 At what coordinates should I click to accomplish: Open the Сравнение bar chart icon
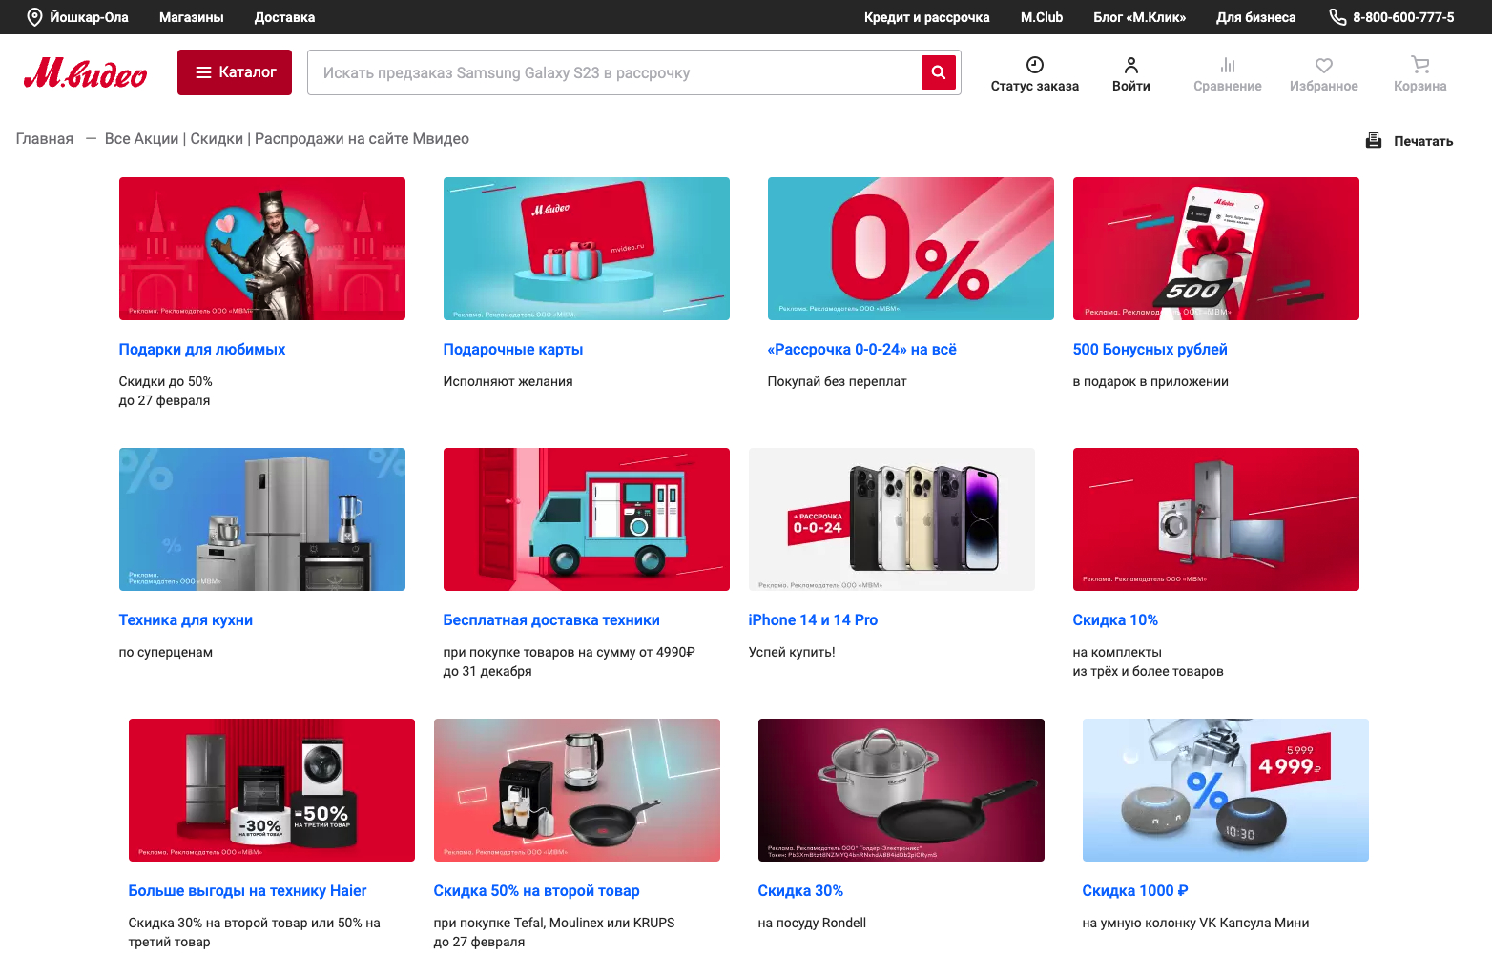click(x=1228, y=65)
